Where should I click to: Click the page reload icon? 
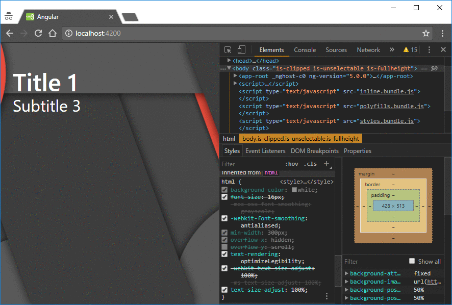pos(38,33)
